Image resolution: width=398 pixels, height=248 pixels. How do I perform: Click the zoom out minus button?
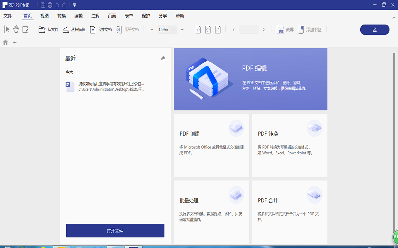[x=152, y=30]
